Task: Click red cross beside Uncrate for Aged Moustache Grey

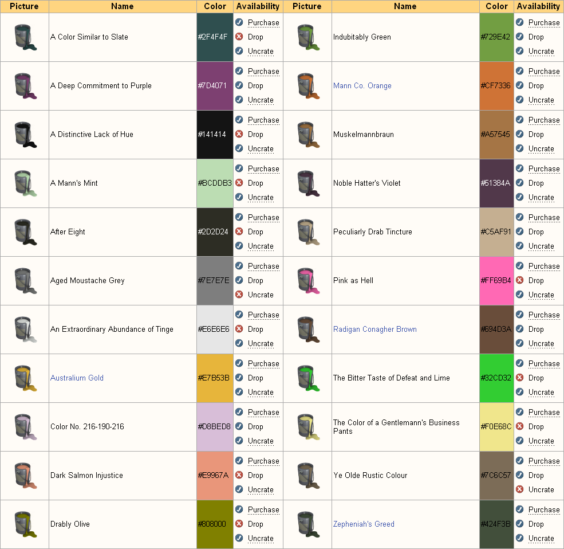Action: coord(239,295)
